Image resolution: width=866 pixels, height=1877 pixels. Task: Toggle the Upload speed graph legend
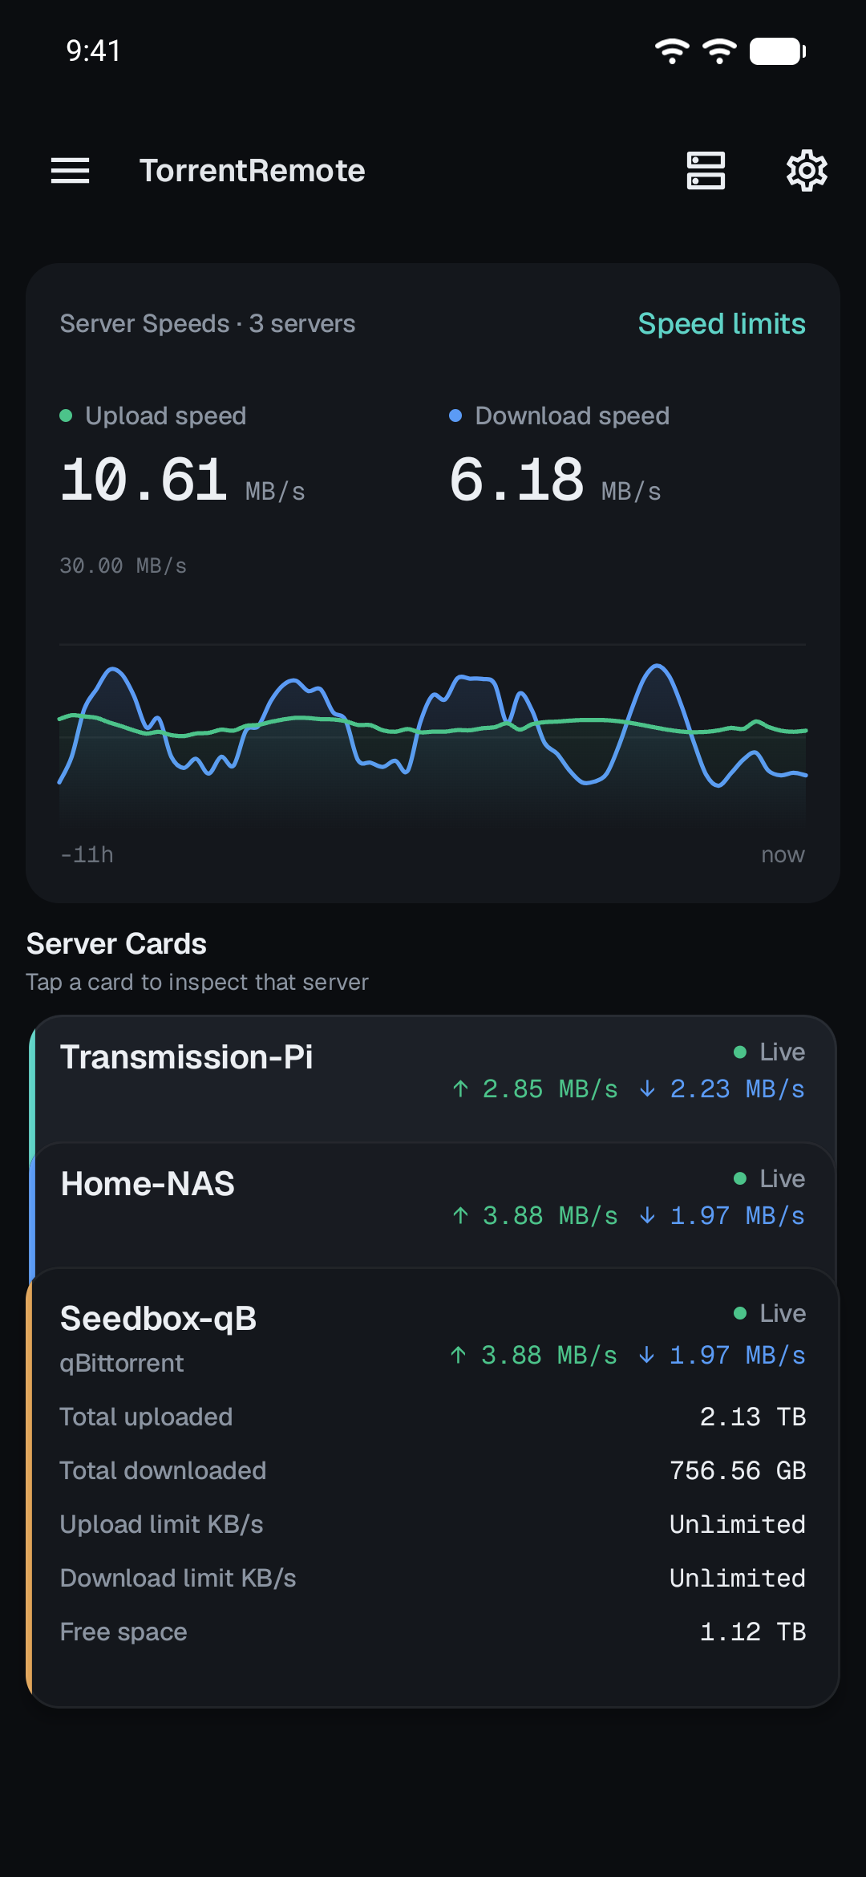pyautogui.click(x=153, y=416)
